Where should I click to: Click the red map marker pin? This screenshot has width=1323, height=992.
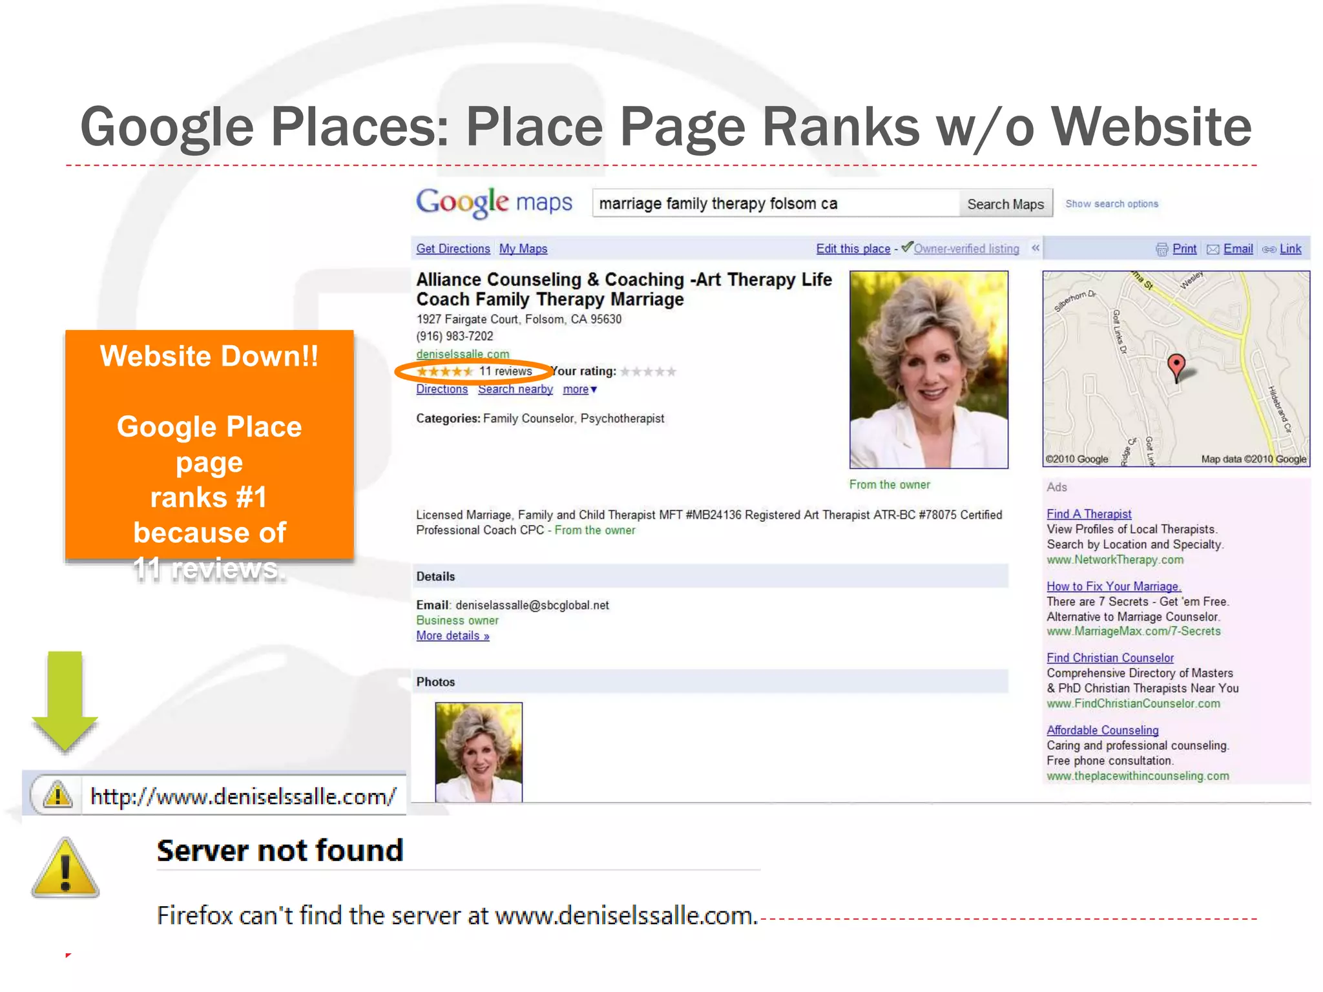(x=1176, y=368)
